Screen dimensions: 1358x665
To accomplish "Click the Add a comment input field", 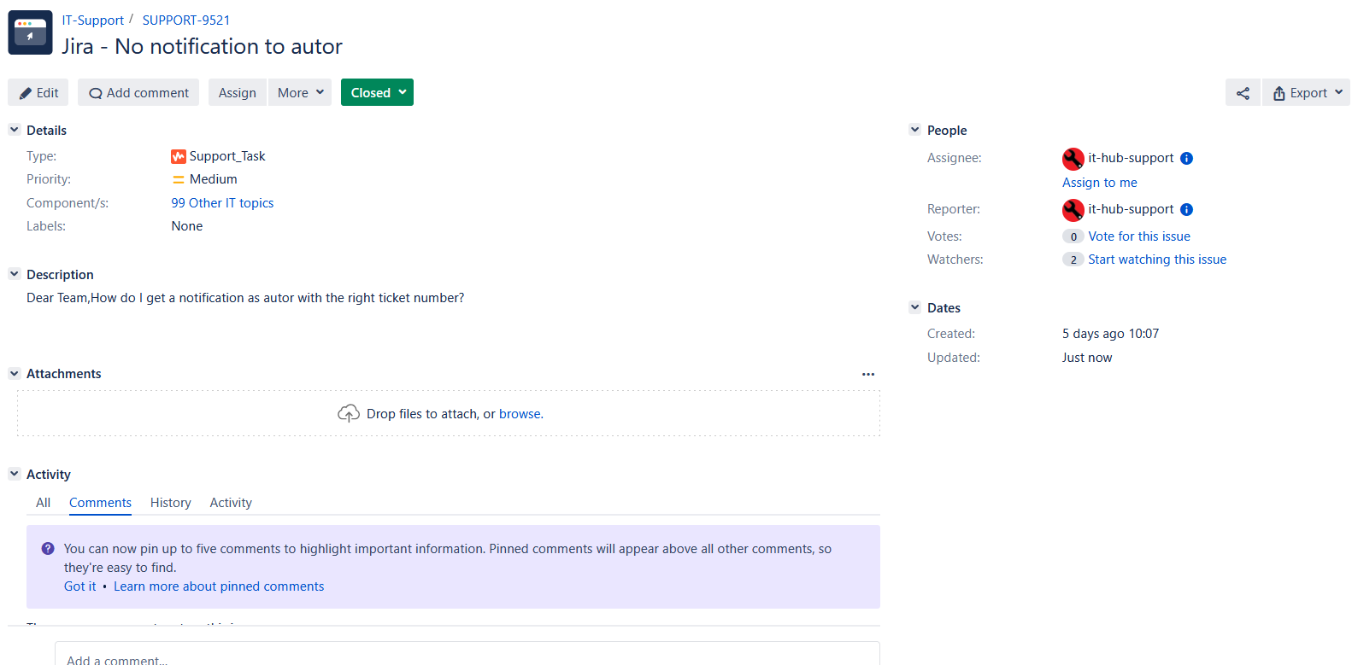I will (x=467, y=657).
